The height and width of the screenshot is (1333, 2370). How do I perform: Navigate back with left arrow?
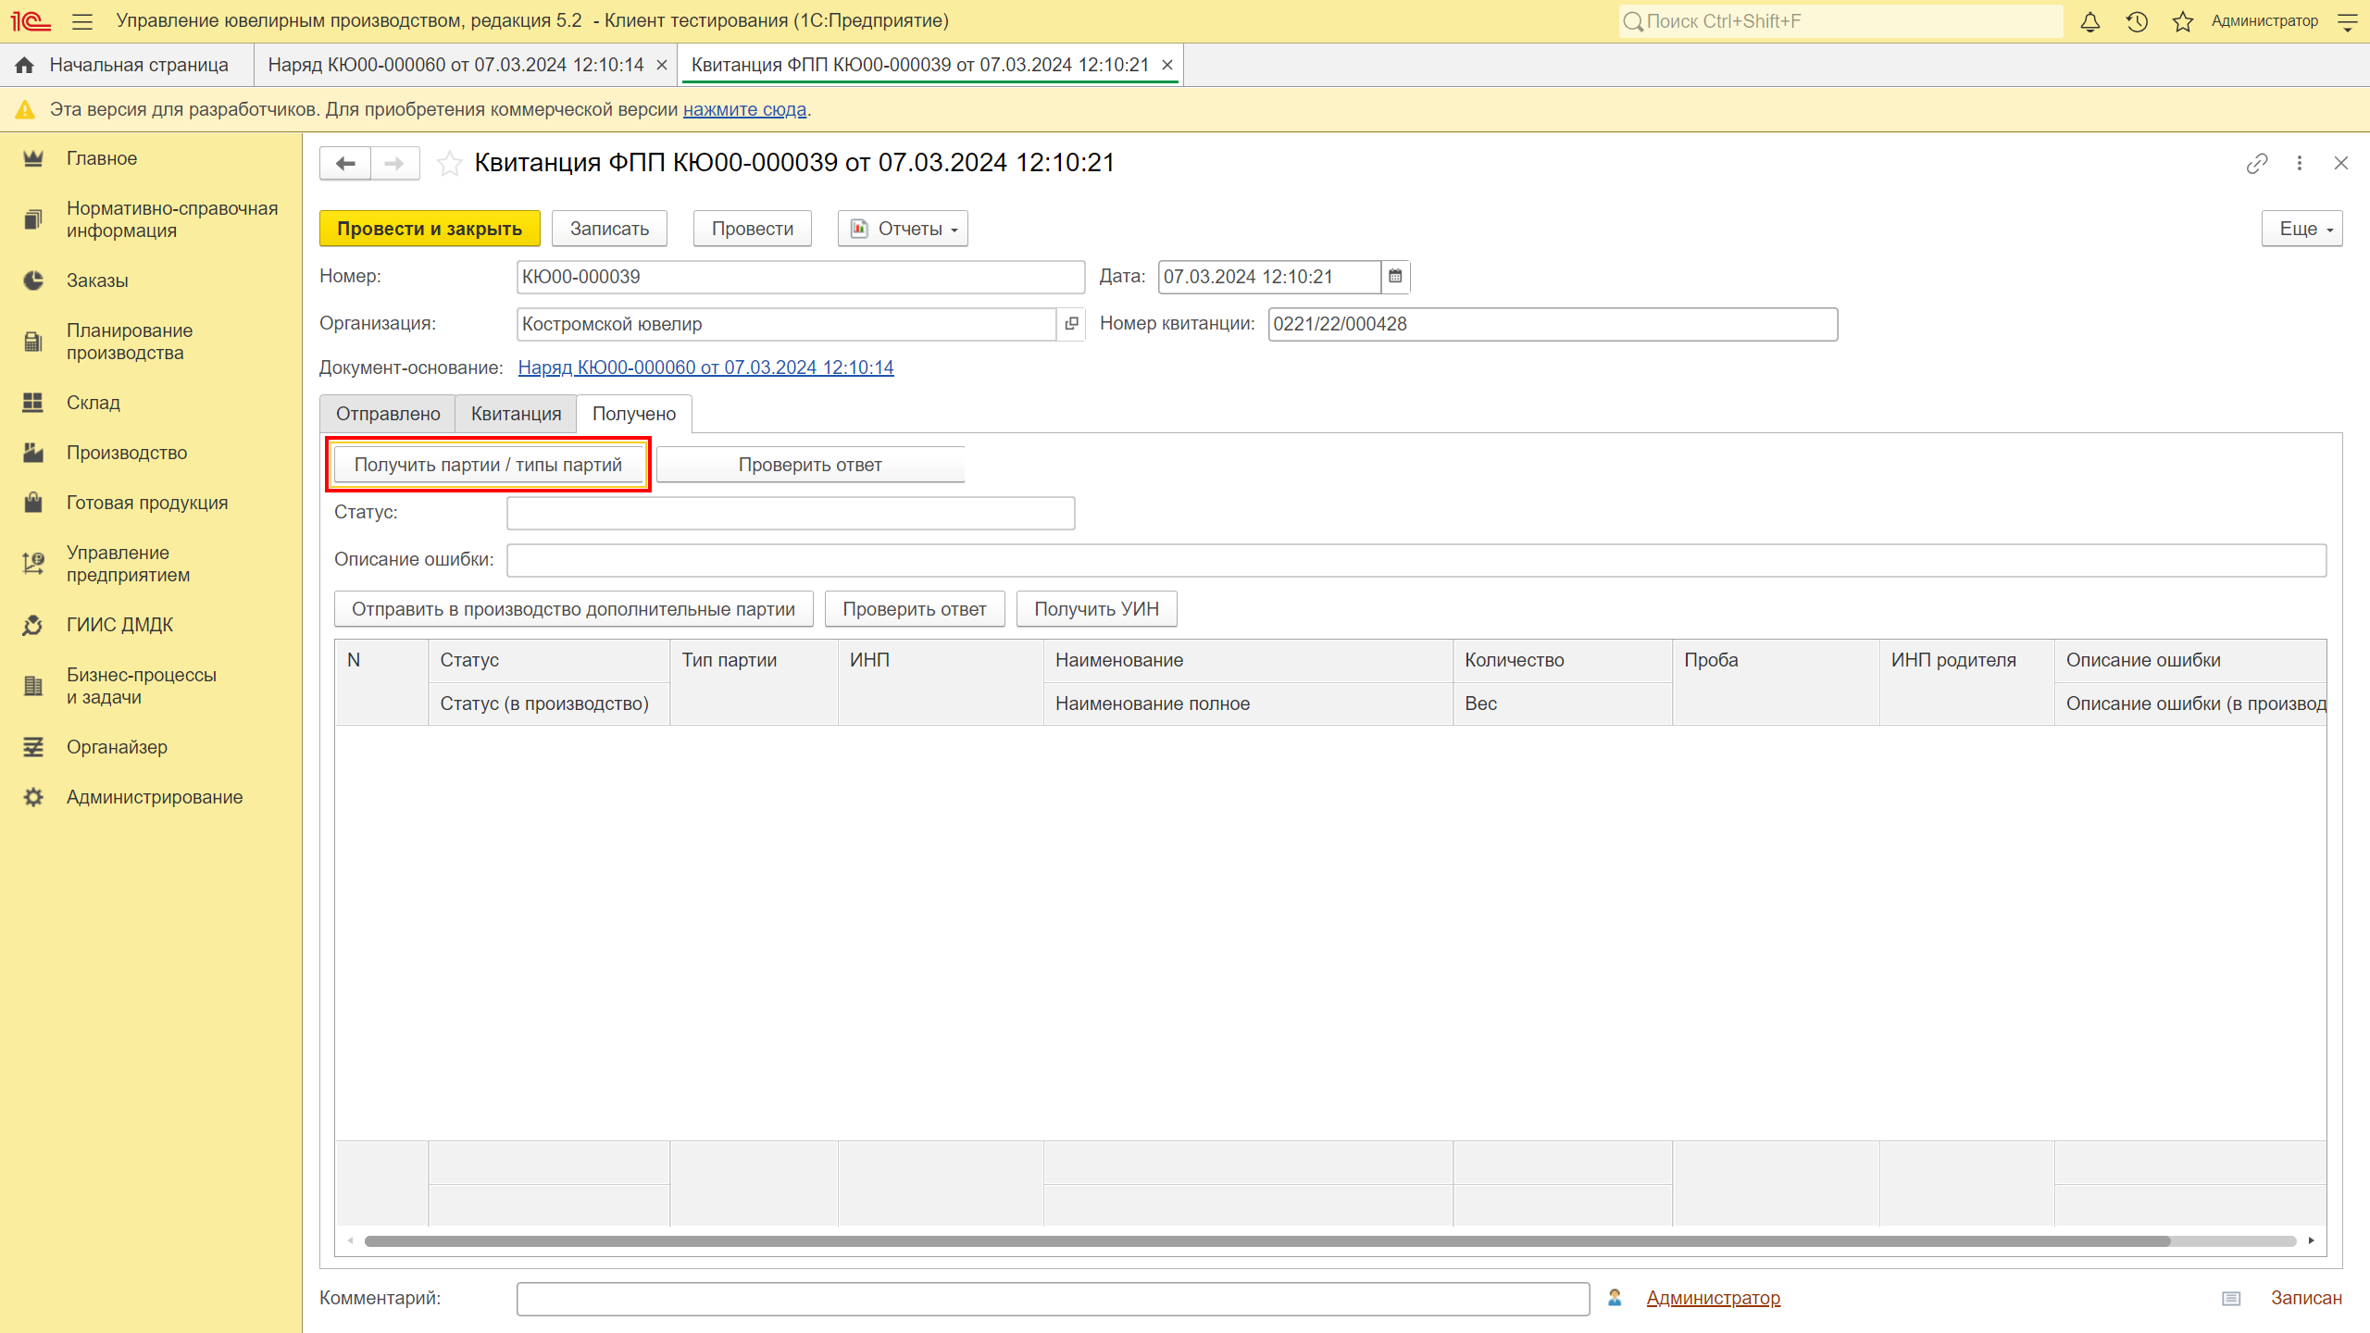point(345,164)
